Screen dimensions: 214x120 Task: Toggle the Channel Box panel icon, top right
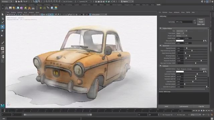[x=212, y=1]
